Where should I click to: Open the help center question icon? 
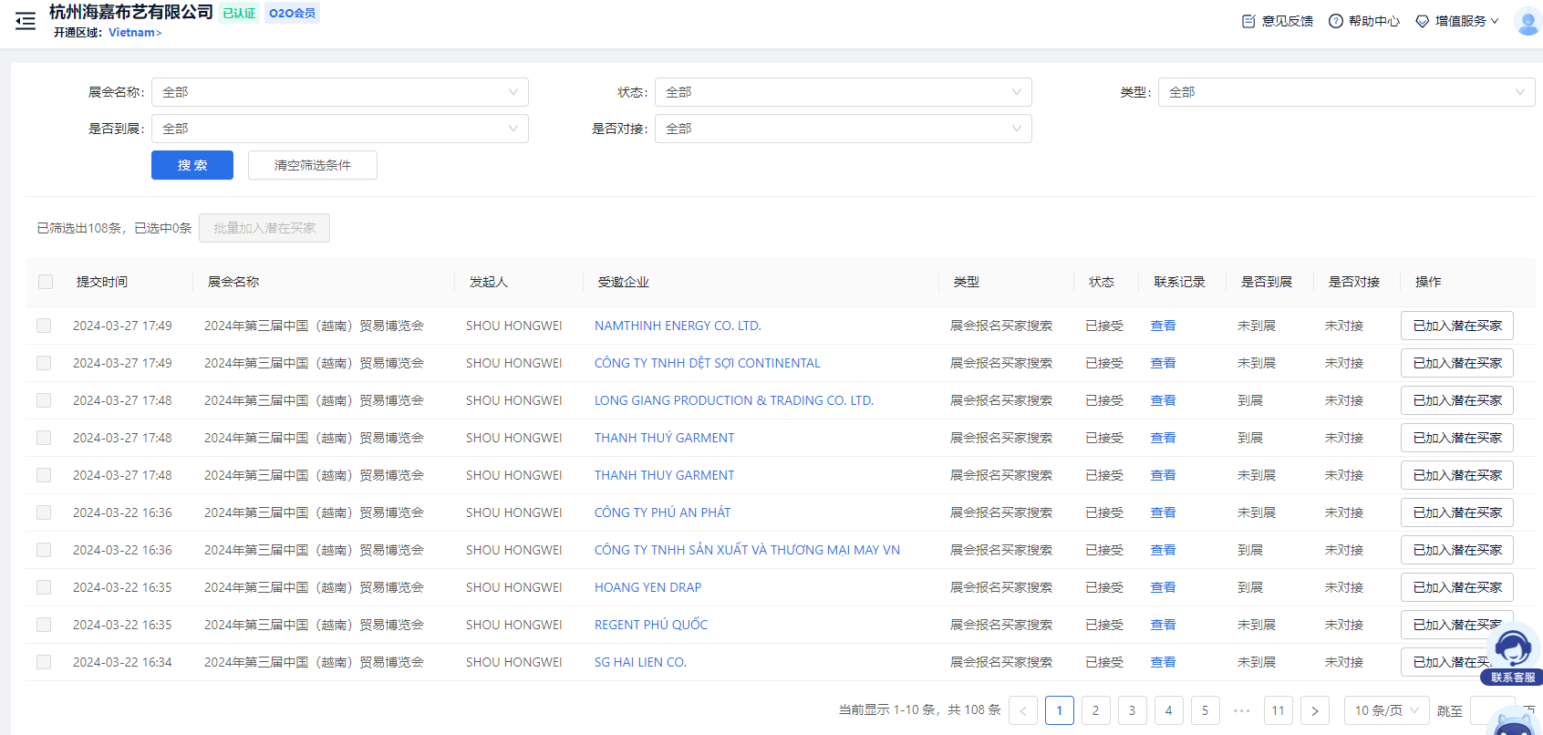[x=1335, y=21]
